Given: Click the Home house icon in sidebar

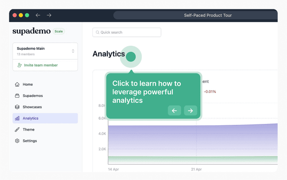Looking at the screenshot, I should (x=17, y=84).
